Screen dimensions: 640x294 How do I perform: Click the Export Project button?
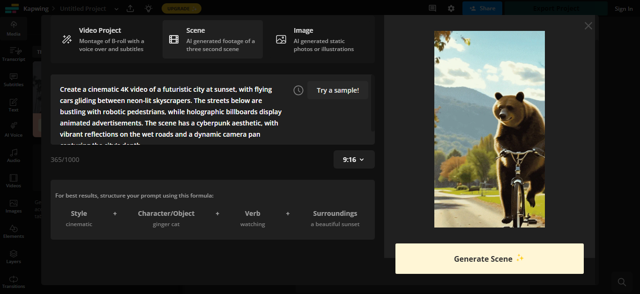pos(556,8)
